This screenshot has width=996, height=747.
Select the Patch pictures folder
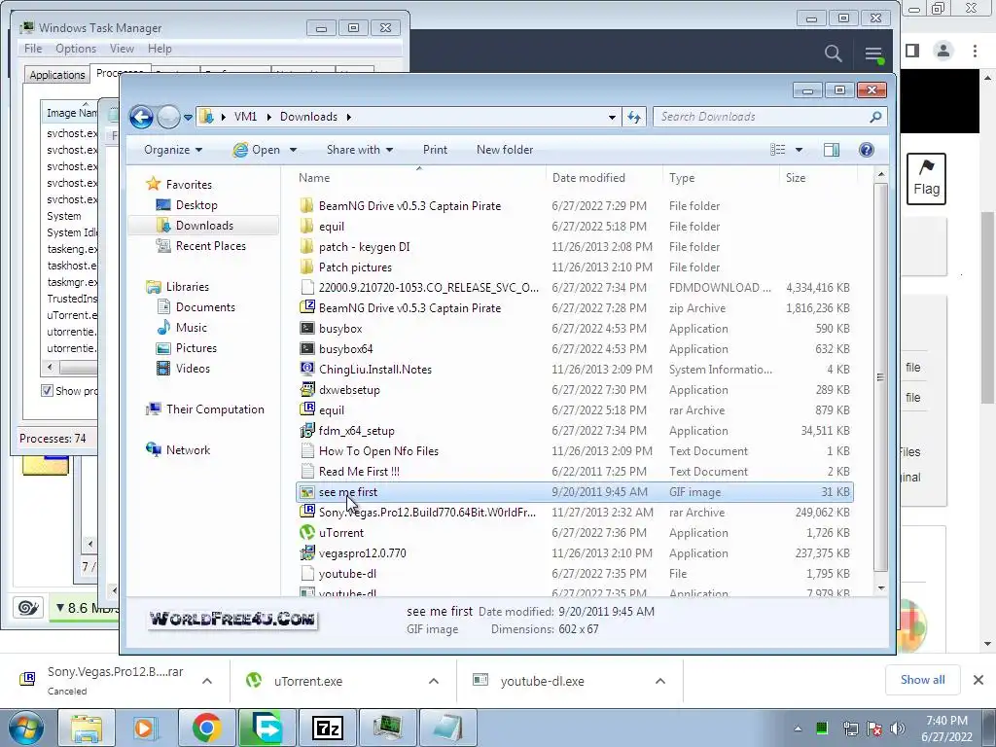point(355,267)
